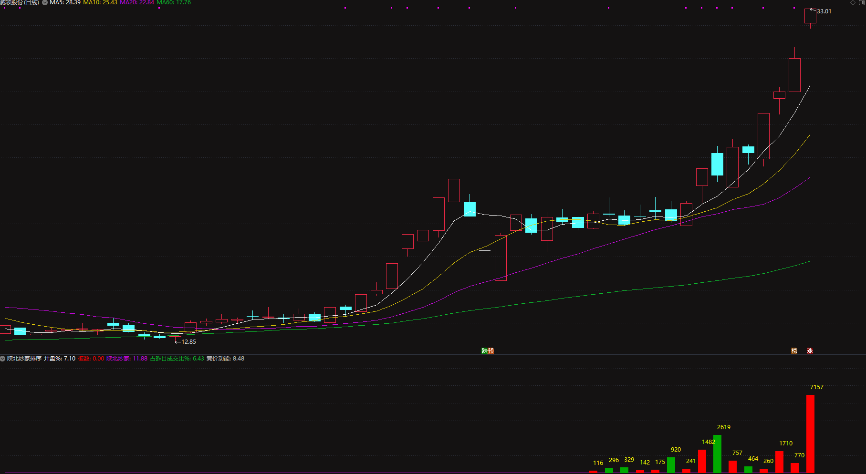Screen dimensions: 866x474
Task: Select the yellow MA10 label
Action: click(x=100, y=3)
